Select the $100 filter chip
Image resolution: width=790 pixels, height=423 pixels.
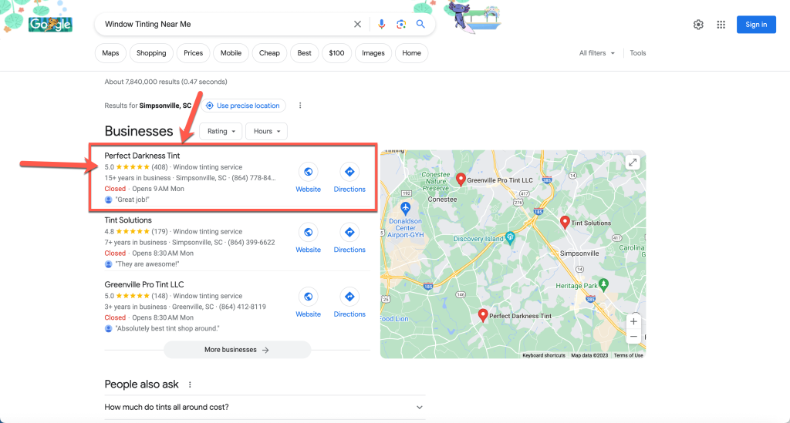click(336, 53)
